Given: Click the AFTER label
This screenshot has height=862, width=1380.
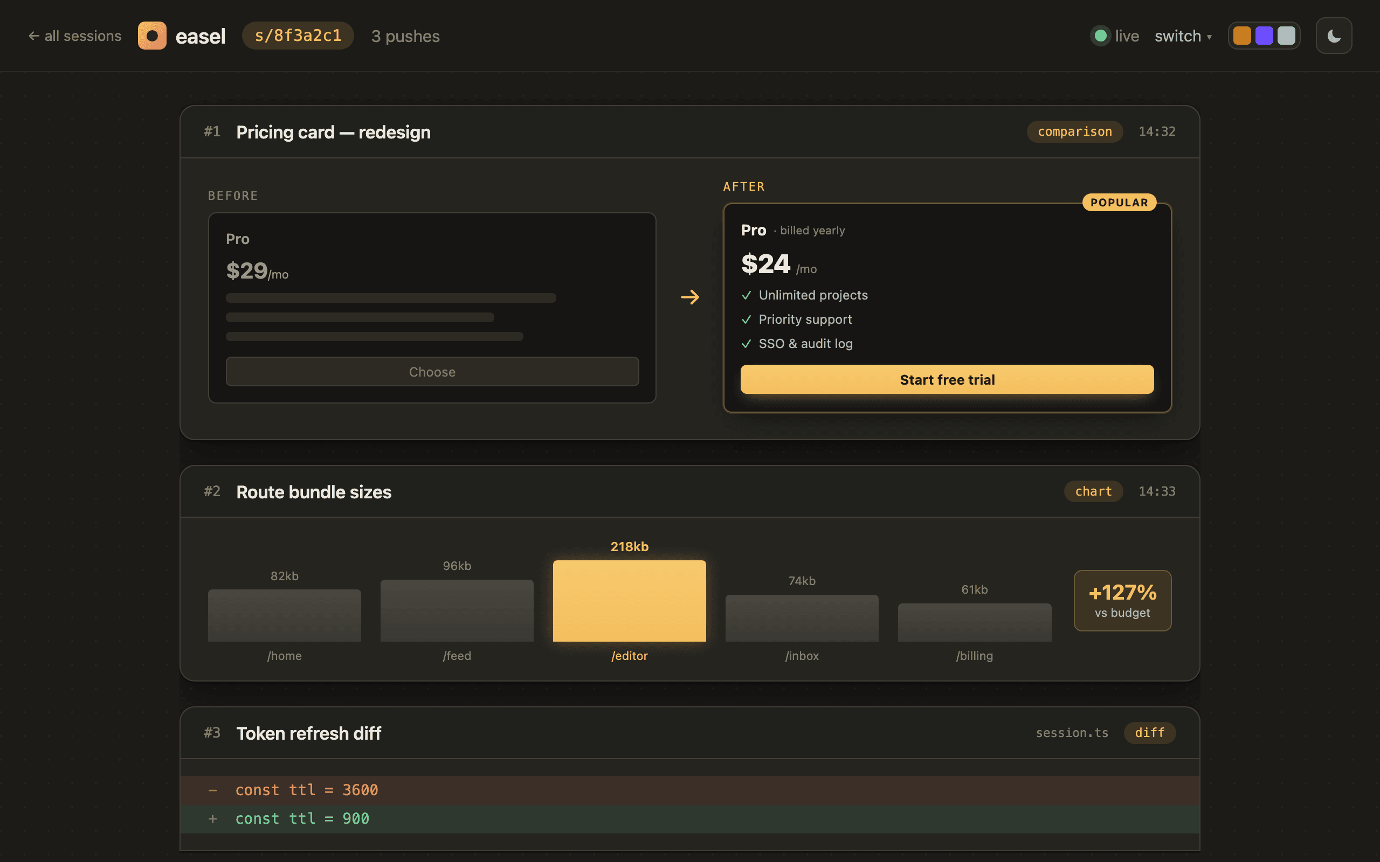Looking at the screenshot, I should click(x=743, y=187).
